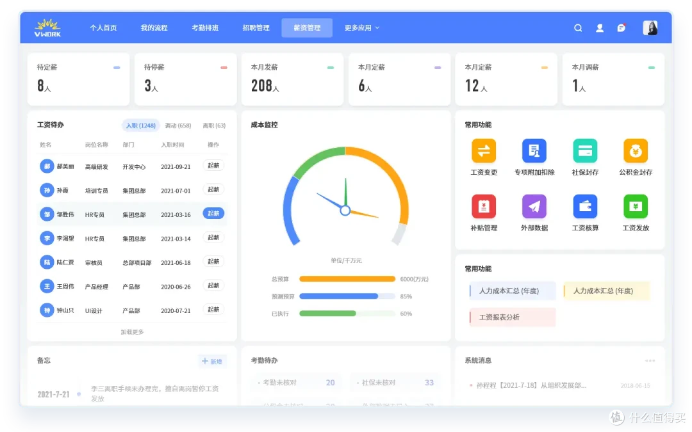Open 考勤未核对 20 item
Screen dimensions: 692x432
tap(297, 383)
